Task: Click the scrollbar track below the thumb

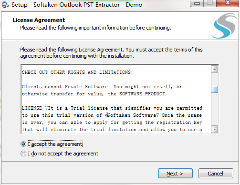Action: (x=214, y=109)
